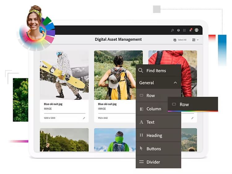Click the search magnifier in top bar

click(173, 30)
